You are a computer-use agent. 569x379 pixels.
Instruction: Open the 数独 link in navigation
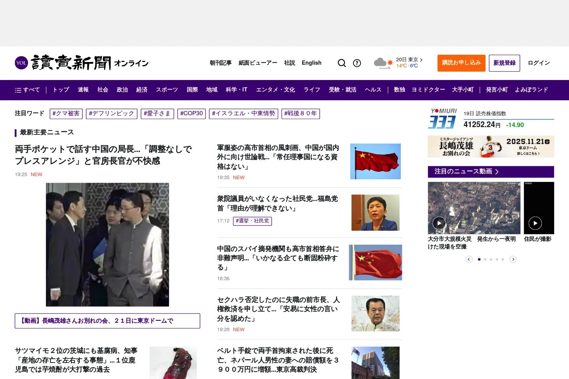tap(400, 90)
